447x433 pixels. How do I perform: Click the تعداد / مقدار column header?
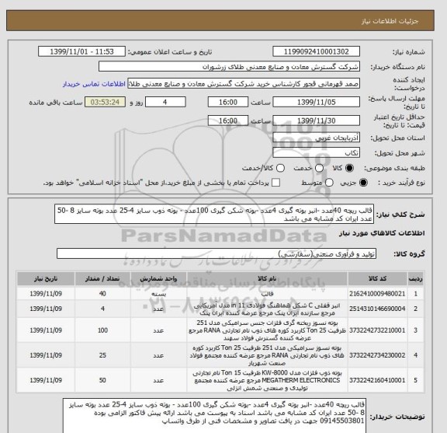click(x=102, y=279)
